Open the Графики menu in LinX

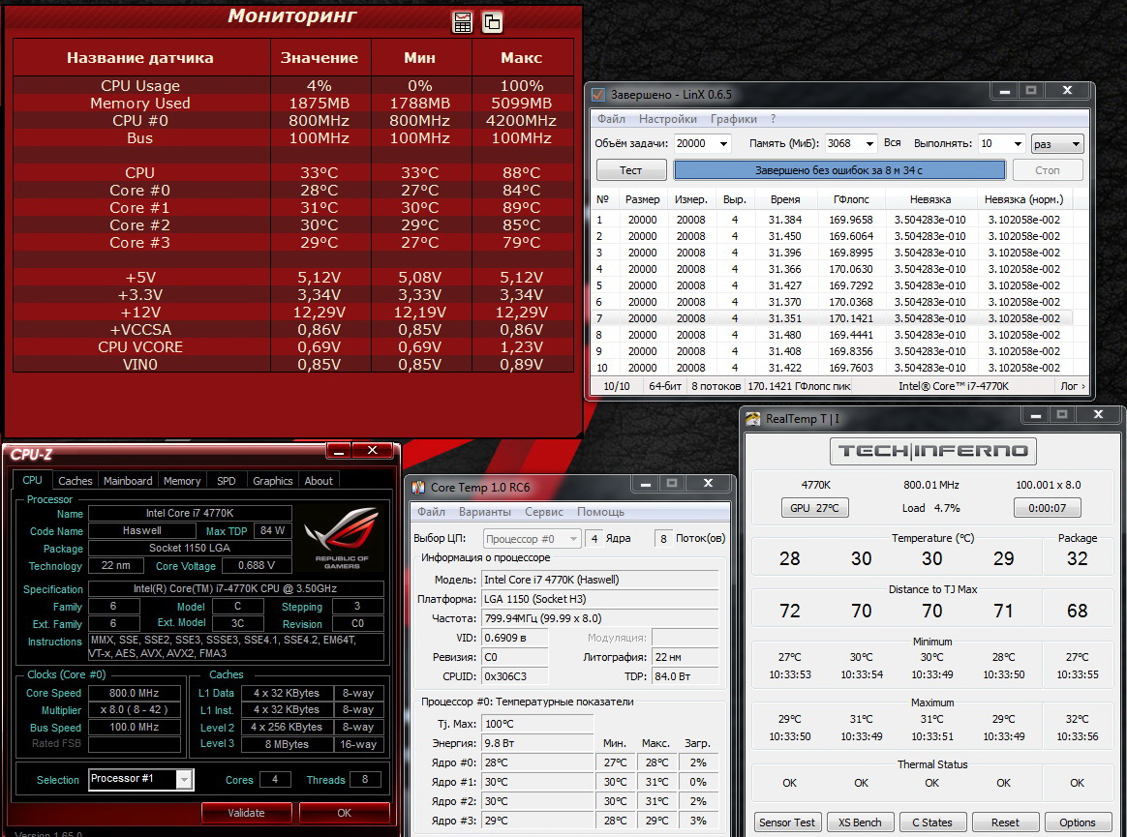733,119
